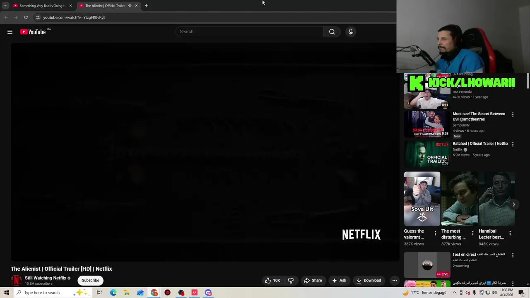Open options menu for Ratched trailer
This screenshot has width=530, height=298.
(513, 144)
